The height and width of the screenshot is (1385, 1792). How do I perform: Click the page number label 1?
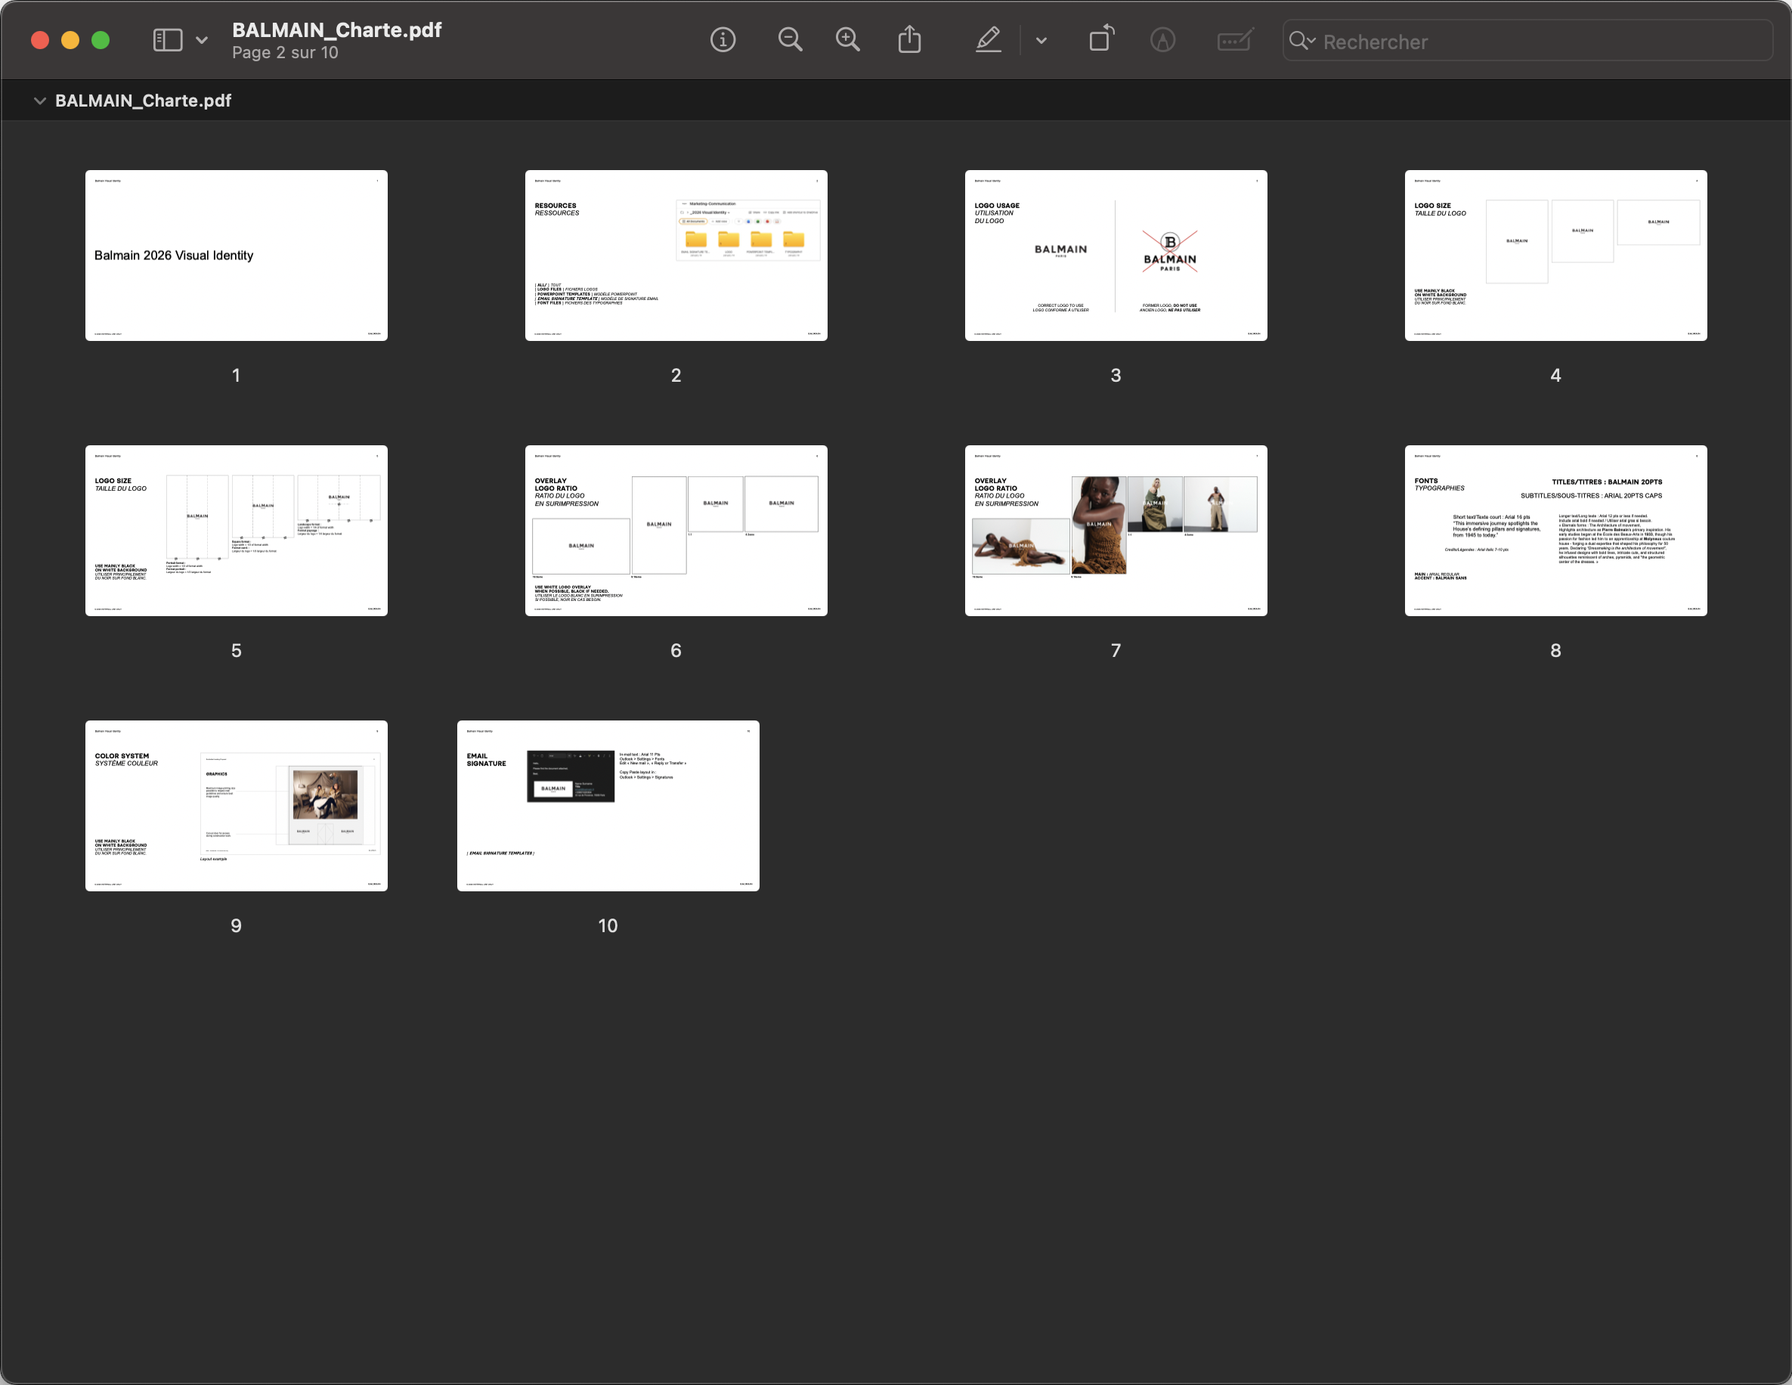click(x=237, y=376)
